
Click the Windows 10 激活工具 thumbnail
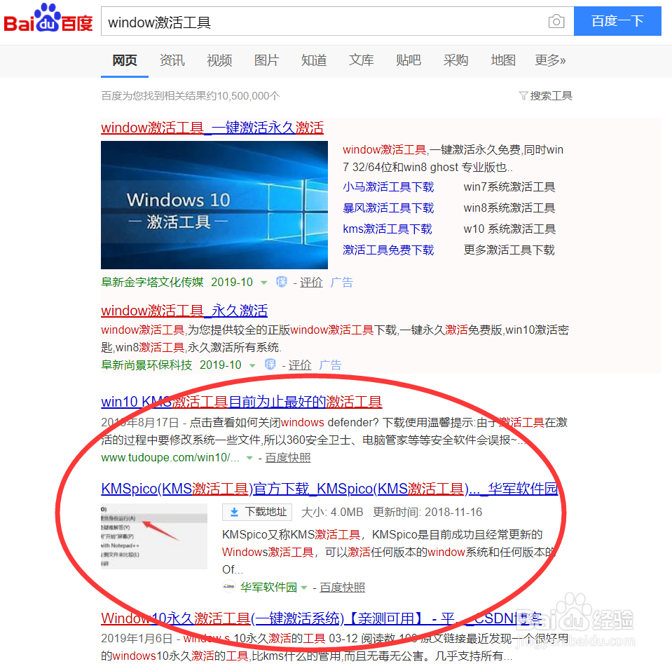click(214, 205)
